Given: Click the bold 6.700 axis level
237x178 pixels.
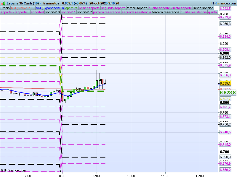Looking at the screenshot, I should pos(225,152).
